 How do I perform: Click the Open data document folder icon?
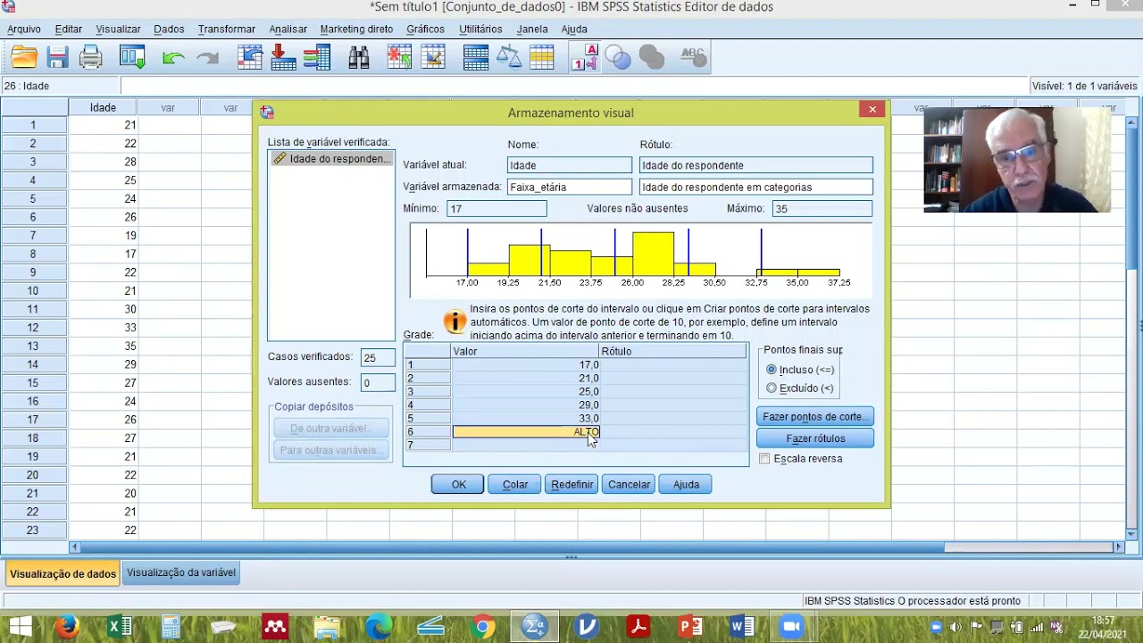coord(24,58)
